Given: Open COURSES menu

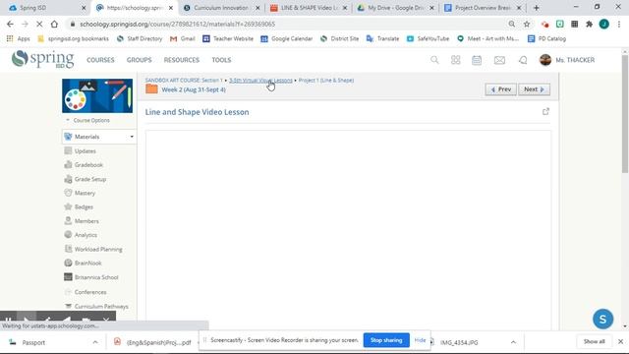Looking at the screenshot, I should pyautogui.click(x=100, y=60).
